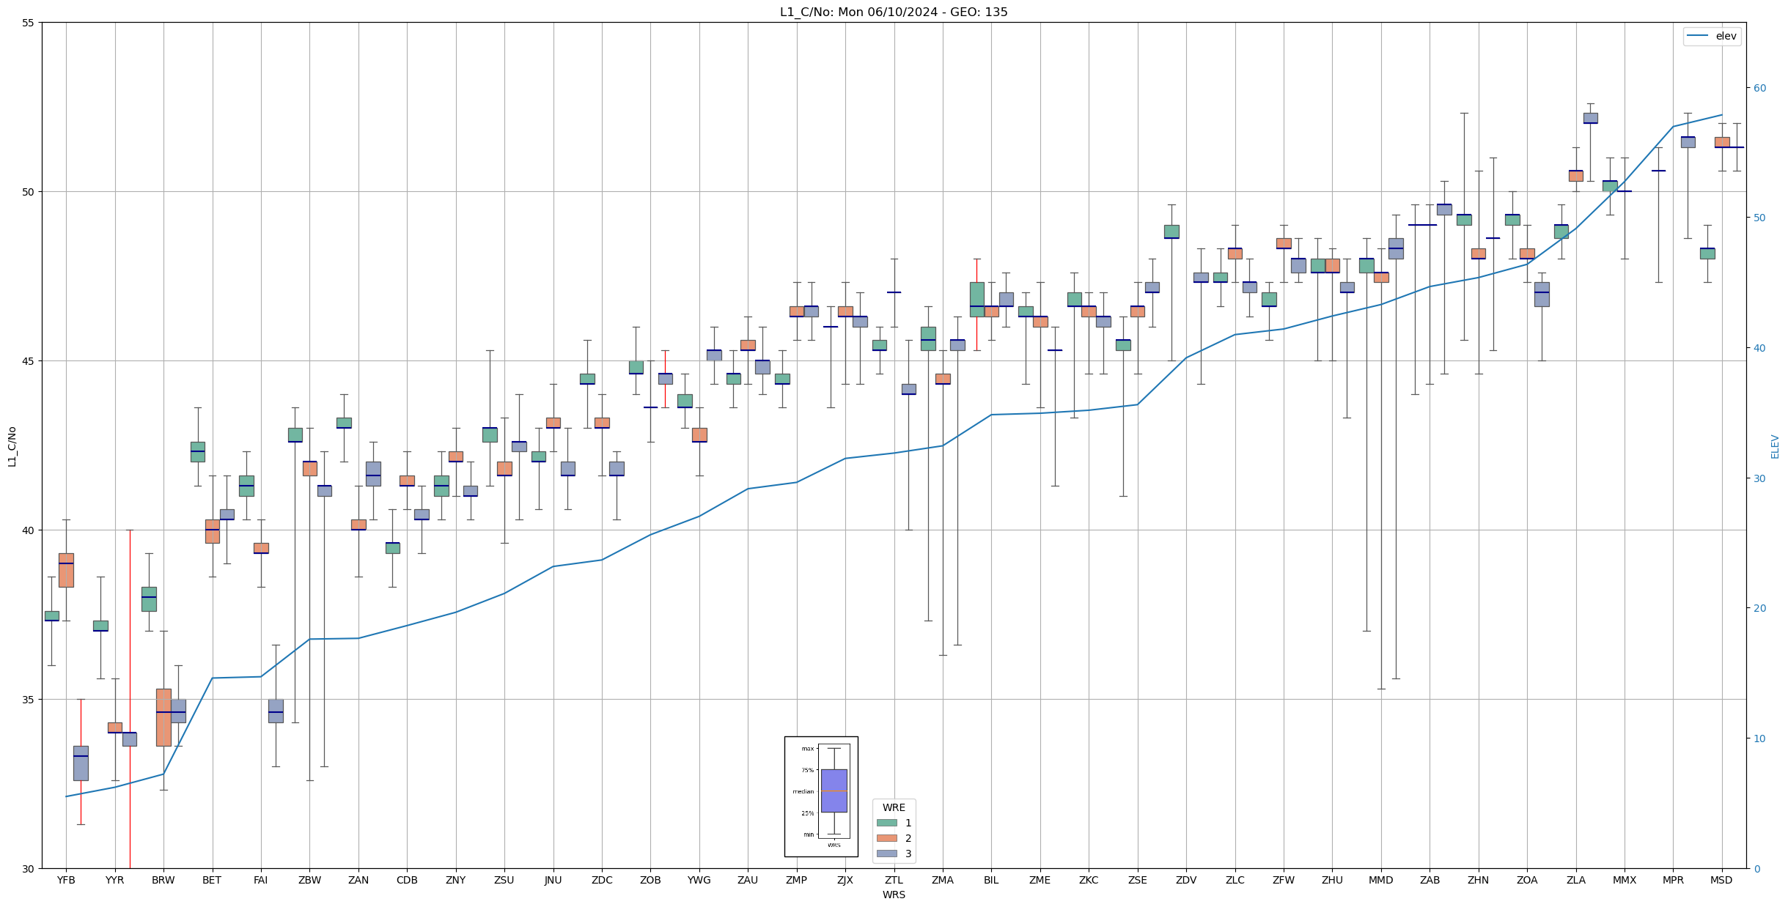This screenshot has width=1788, height=907.
Task: Click the tall orange BRW box
Action: click(x=163, y=717)
